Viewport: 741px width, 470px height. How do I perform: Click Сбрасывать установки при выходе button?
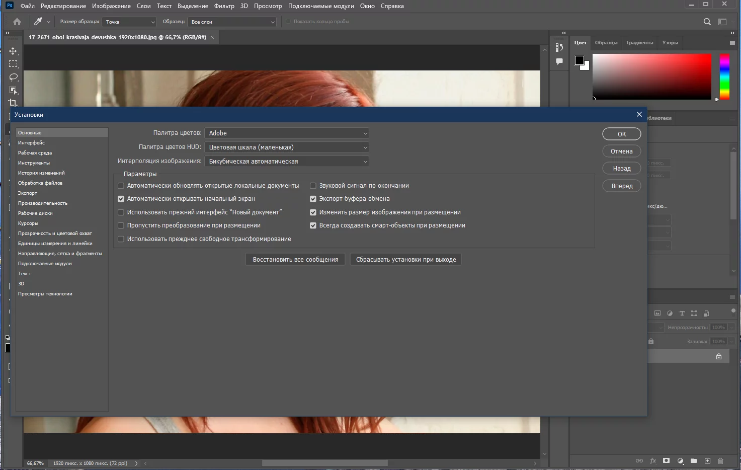pyautogui.click(x=406, y=260)
